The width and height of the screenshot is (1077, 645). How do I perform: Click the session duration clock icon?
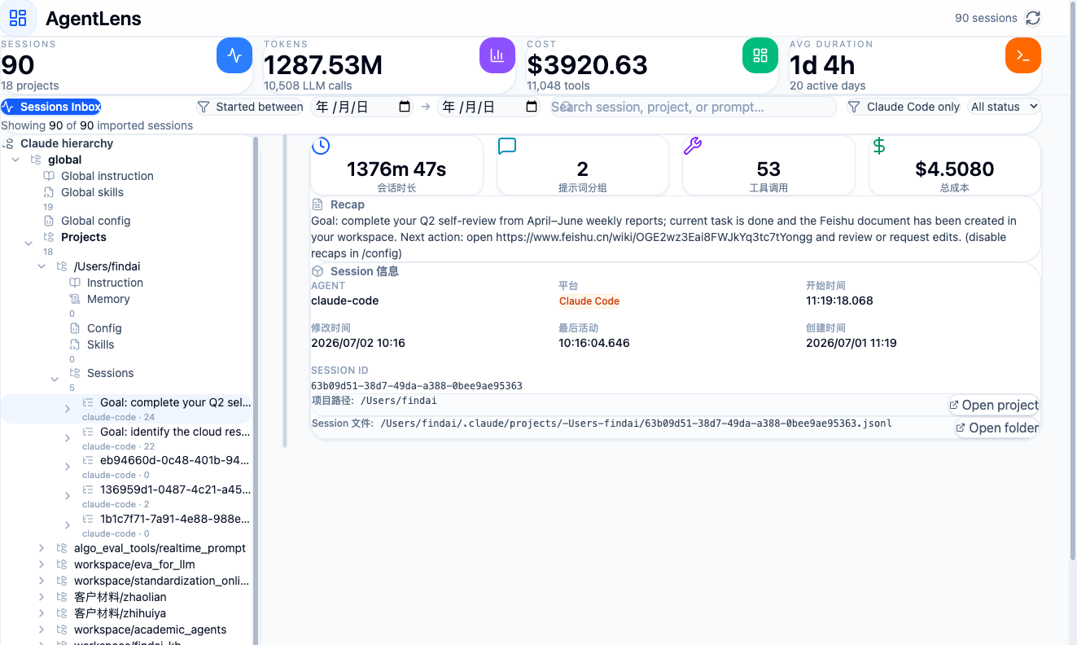point(321,146)
